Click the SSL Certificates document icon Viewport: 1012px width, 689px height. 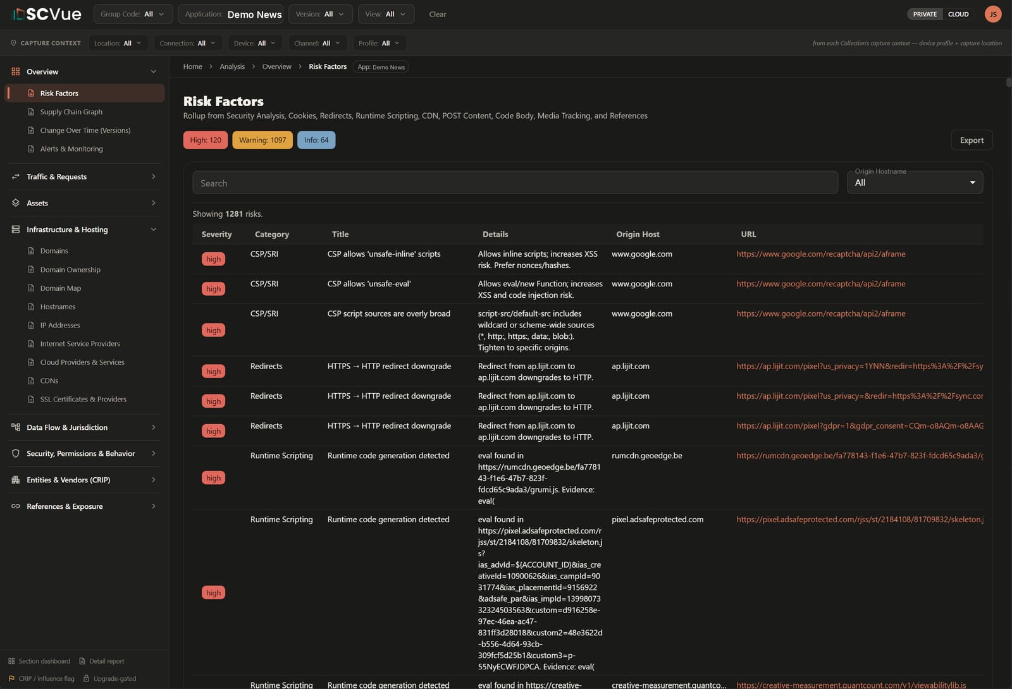point(31,399)
